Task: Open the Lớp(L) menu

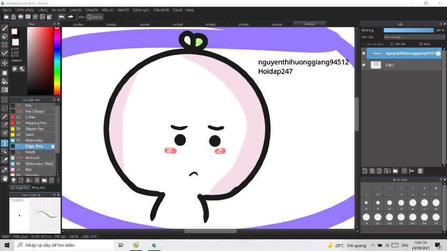Action: pyautogui.click(x=43, y=10)
